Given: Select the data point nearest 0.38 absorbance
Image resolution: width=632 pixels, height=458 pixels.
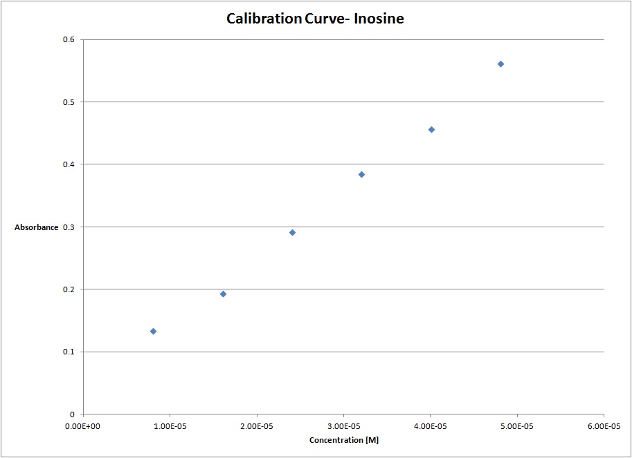Looking at the screenshot, I should (361, 175).
